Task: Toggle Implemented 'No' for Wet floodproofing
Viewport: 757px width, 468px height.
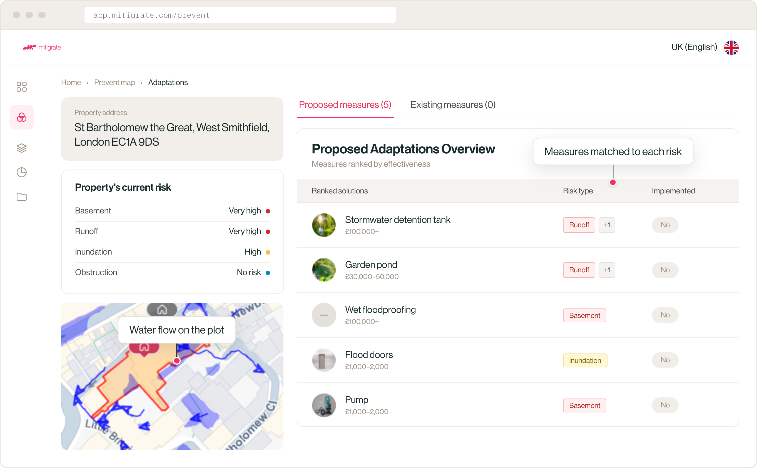Action: click(x=665, y=315)
